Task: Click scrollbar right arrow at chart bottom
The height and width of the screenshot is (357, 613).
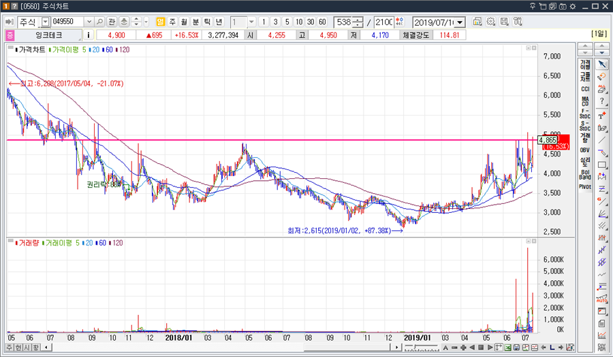Action: pyautogui.click(x=397, y=347)
